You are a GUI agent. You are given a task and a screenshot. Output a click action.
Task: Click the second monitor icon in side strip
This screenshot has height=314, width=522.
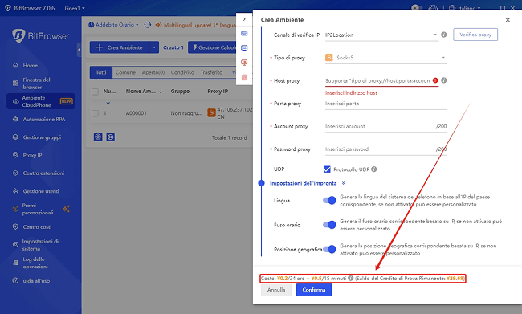point(244,48)
